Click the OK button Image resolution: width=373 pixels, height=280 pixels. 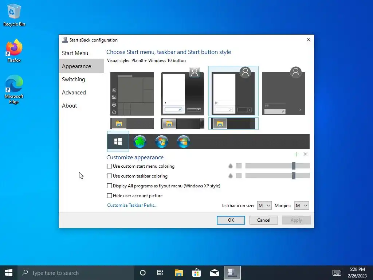pyautogui.click(x=231, y=220)
